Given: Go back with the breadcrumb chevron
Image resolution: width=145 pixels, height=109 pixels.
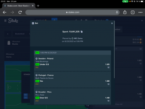Looking at the screenshot, I should [x=8, y=34].
